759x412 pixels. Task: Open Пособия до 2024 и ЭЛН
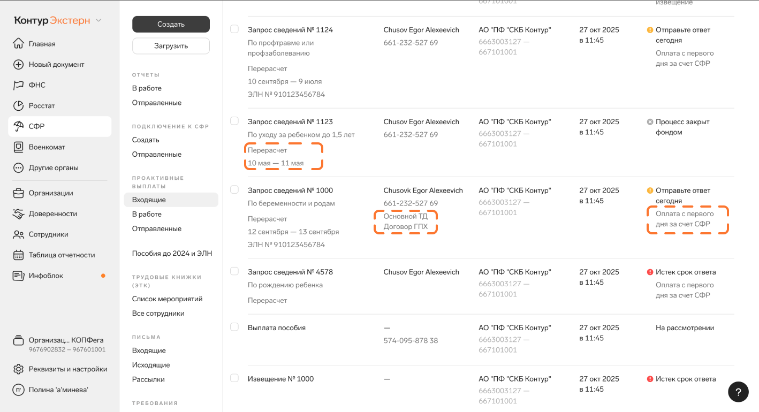pyautogui.click(x=172, y=254)
